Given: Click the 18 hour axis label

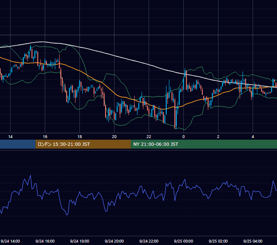Looking at the screenshot, I should point(80,137).
